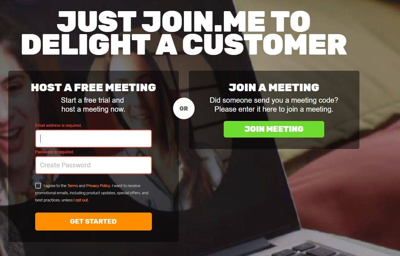
Task: Focus the email address input field
Action: click(x=93, y=139)
